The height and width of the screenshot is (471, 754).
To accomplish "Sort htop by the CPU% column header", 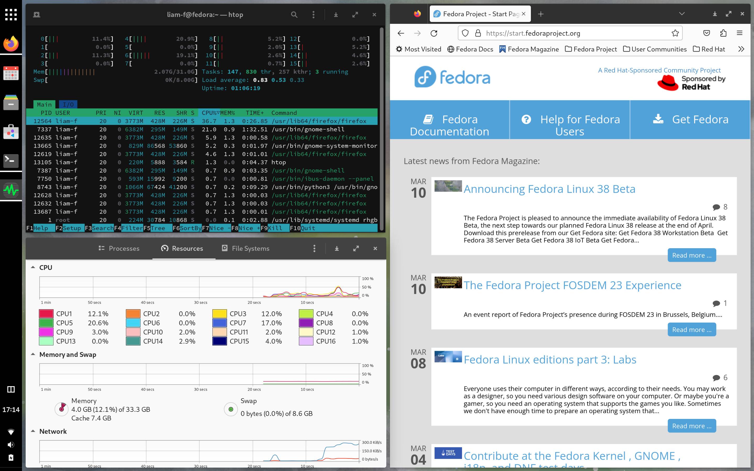I will pyautogui.click(x=211, y=113).
